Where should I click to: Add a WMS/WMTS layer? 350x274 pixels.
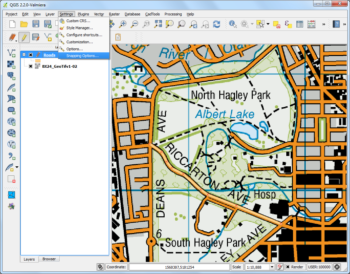pyautogui.click(x=11, y=121)
